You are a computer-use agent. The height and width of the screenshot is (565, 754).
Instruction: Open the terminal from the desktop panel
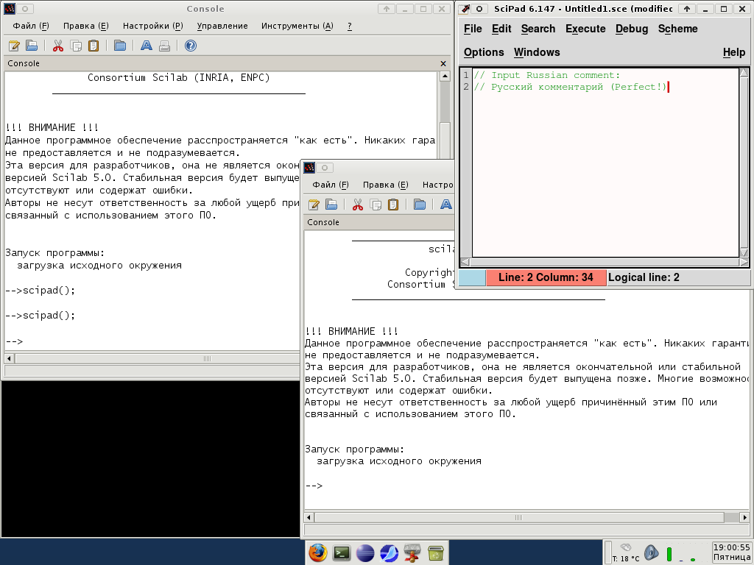342,552
